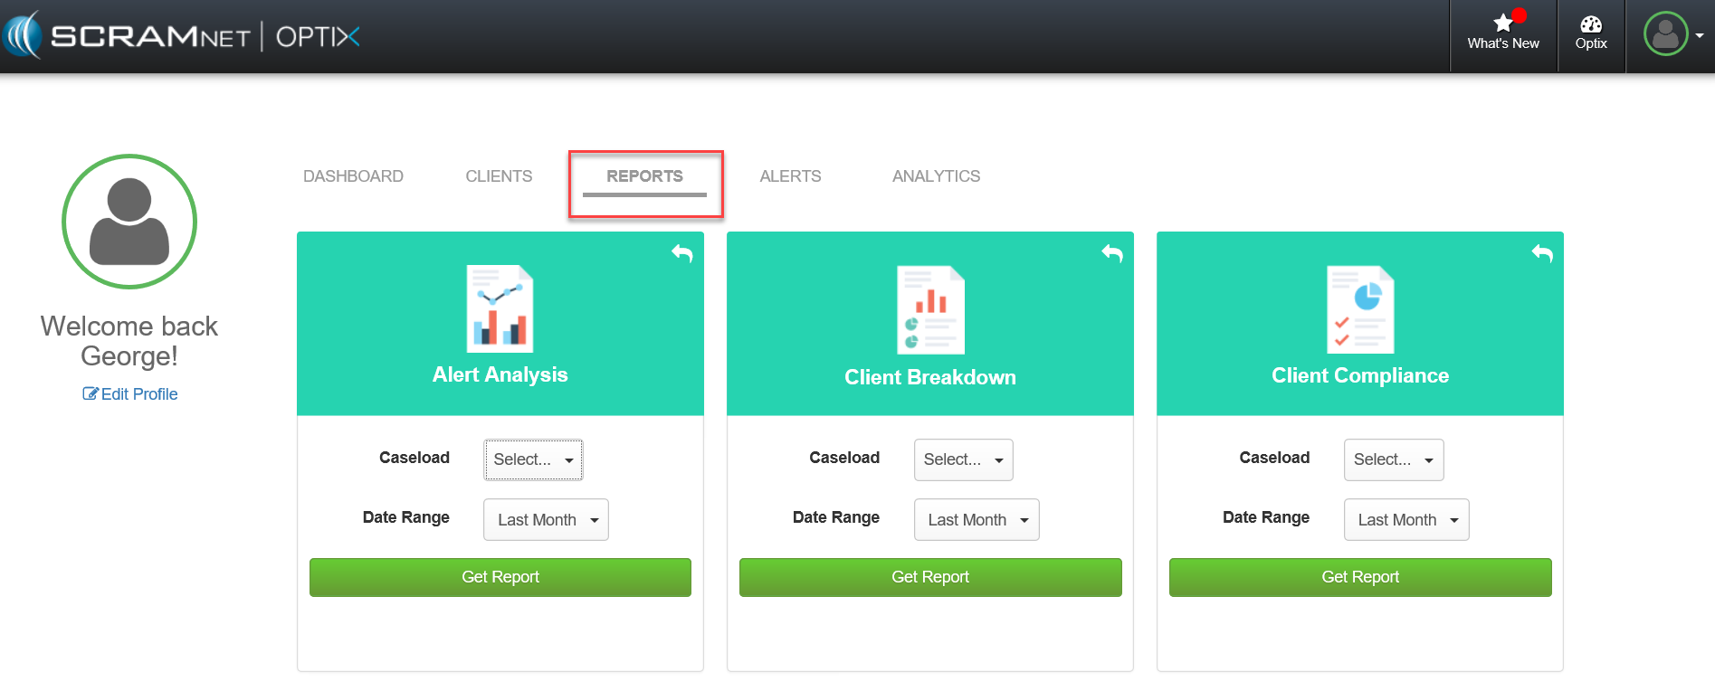The image size is (1715, 691).
Task: Click the What's New star icon
Action: click(x=1502, y=24)
